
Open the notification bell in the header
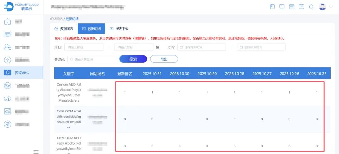point(311,7)
